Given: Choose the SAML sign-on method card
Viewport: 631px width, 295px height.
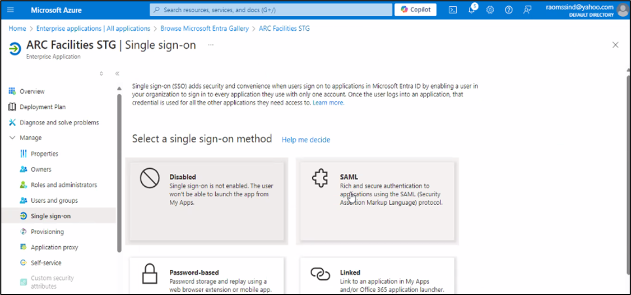Looking at the screenshot, I should pos(378,201).
